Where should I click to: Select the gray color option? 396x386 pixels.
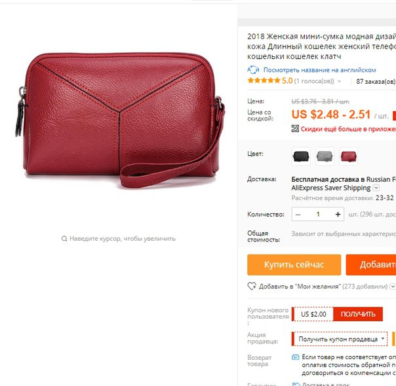[325, 156]
